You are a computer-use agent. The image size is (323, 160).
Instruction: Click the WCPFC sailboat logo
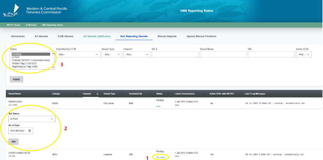pyautogui.click(x=11, y=11)
